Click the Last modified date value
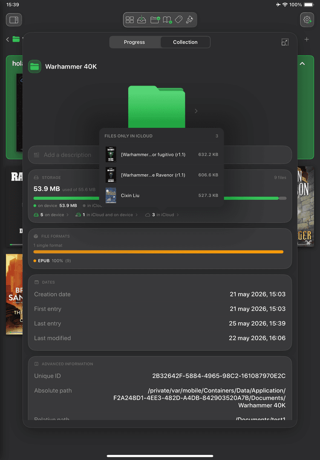 (x=257, y=338)
